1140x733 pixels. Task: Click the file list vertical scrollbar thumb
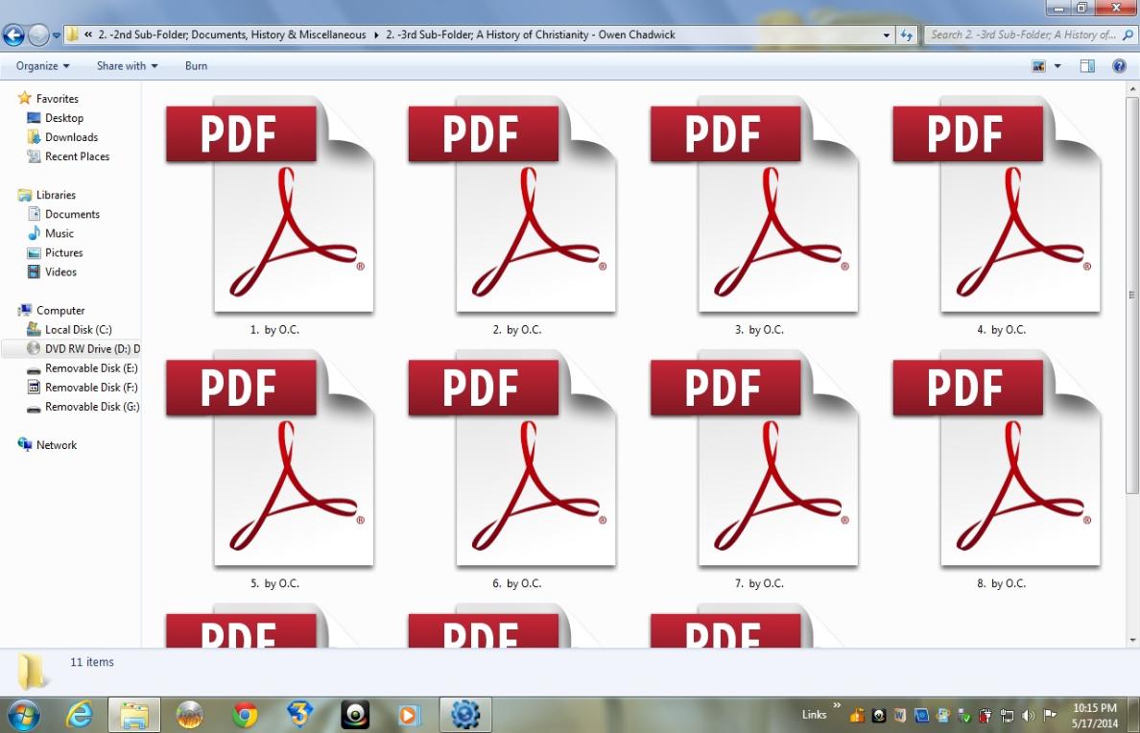click(1131, 295)
